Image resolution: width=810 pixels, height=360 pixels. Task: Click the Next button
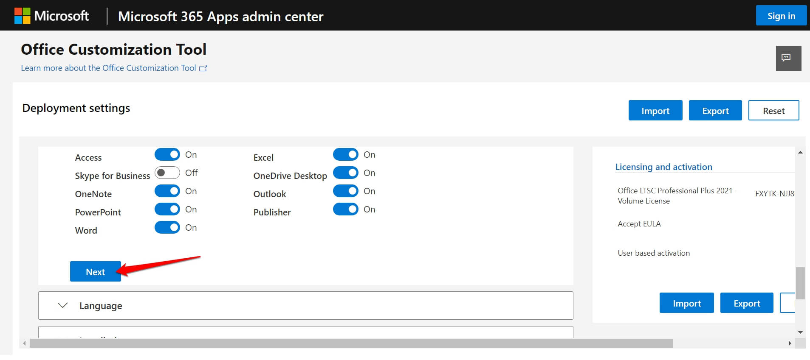[x=96, y=271]
